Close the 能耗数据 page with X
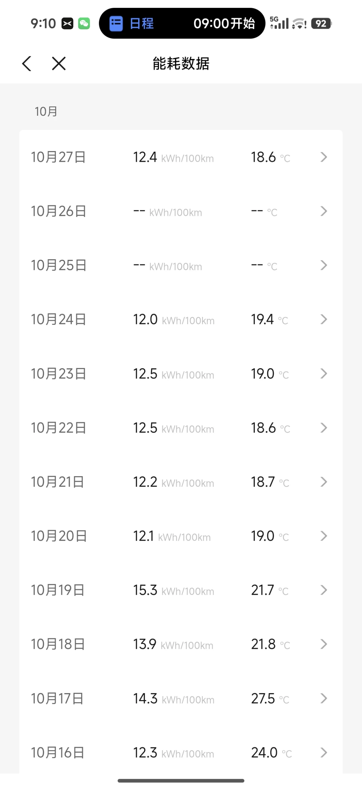The width and height of the screenshot is (362, 788). coord(59,63)
